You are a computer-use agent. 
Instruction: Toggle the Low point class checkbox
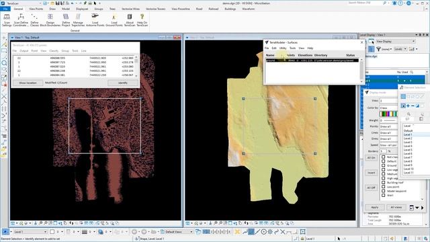pyautogui.click(x=384, y=187)
